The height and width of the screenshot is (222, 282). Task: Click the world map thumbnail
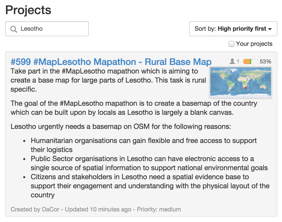(x=241, y=83)
